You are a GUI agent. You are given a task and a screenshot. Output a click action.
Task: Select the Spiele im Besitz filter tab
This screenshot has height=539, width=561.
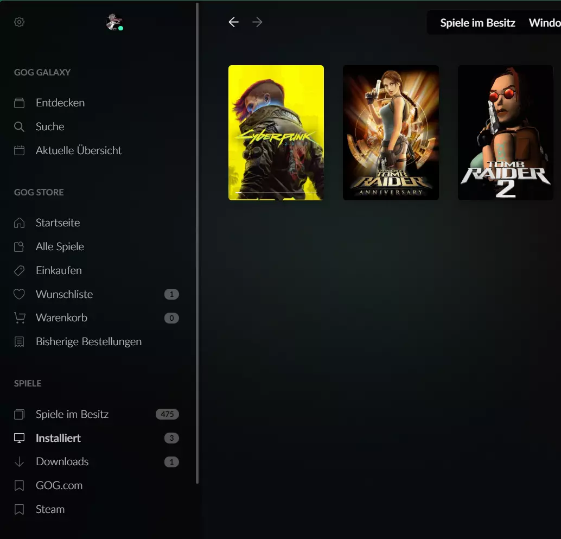pos(477,23)
